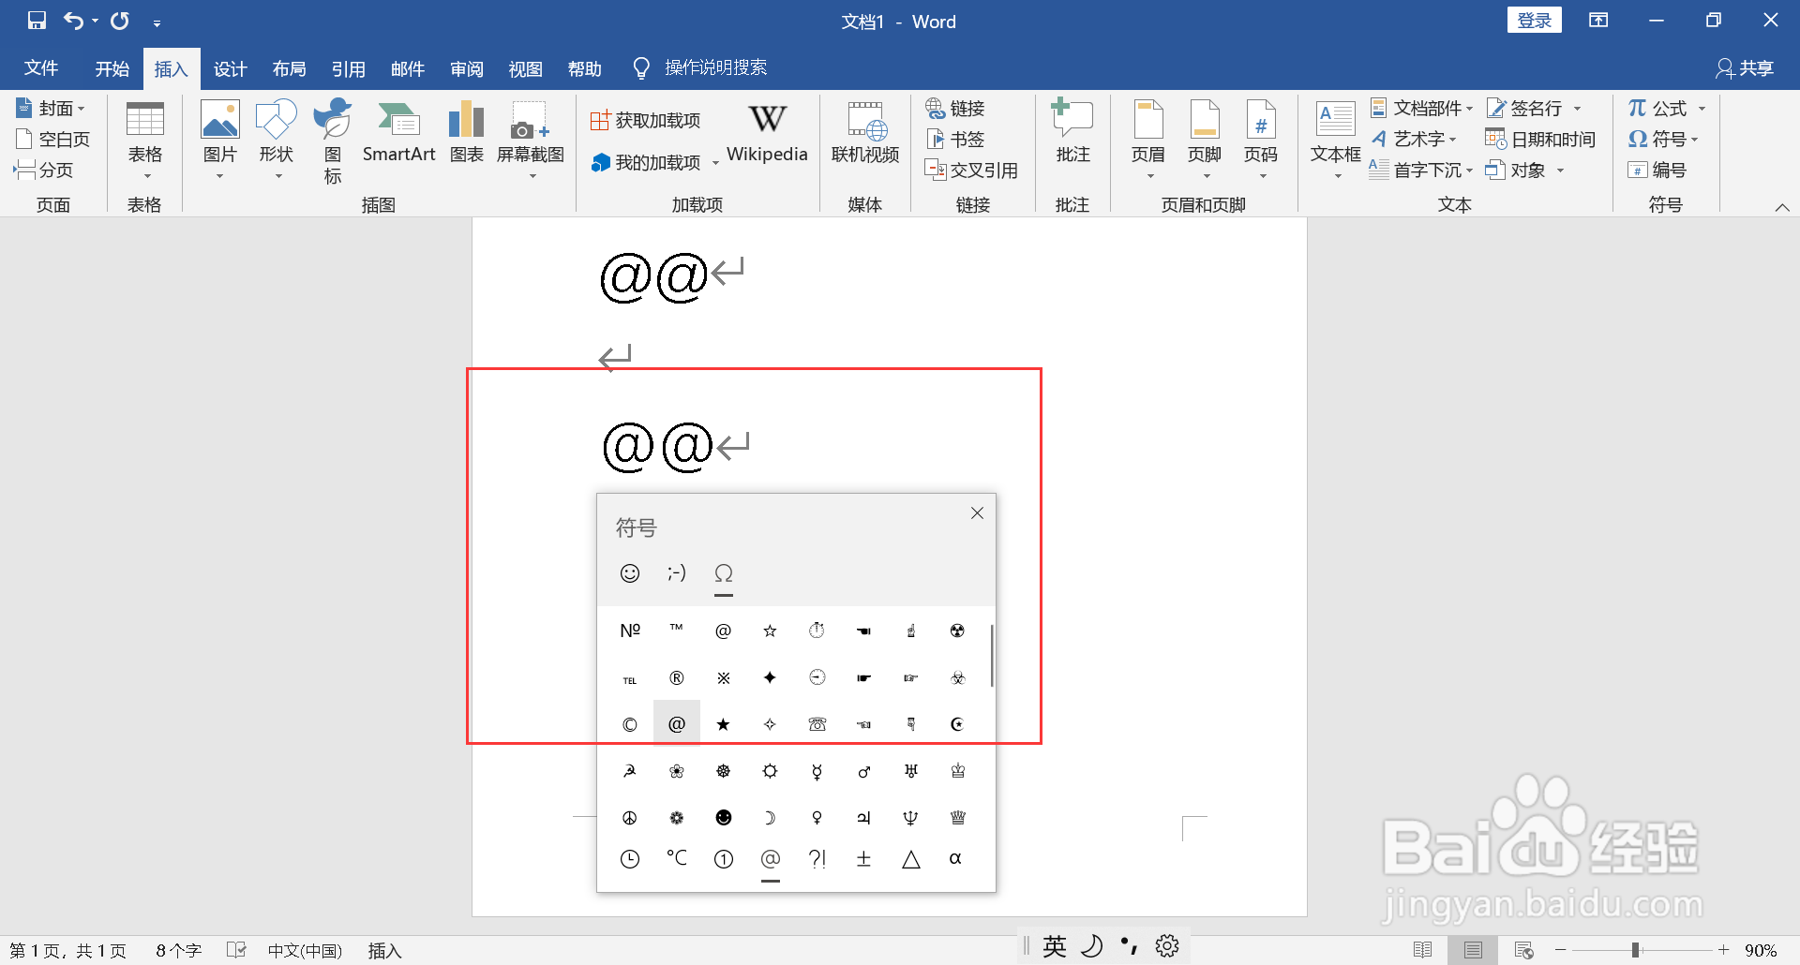Open the 页眉 header menu

click(x=1148, y=141)
